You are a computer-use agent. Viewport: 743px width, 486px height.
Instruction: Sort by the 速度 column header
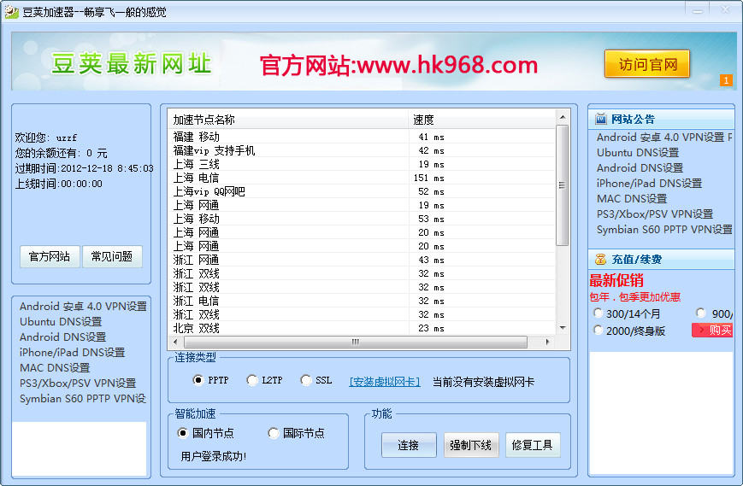click(x=481, y=120)
